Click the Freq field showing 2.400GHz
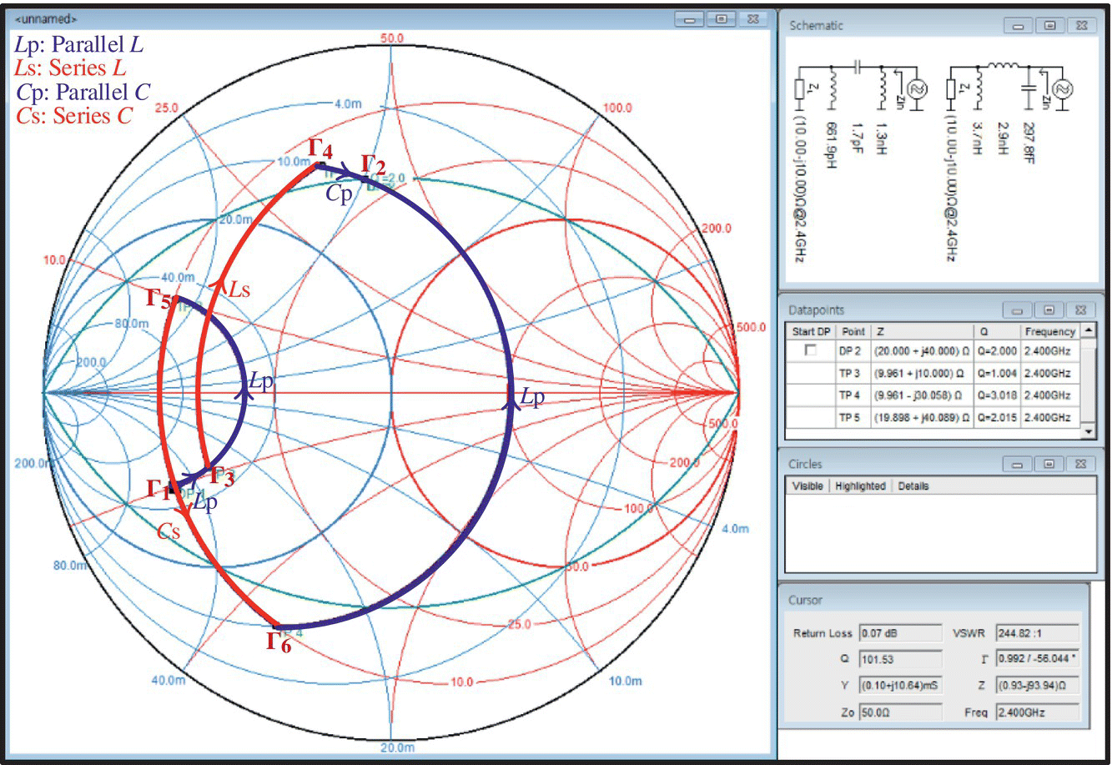Image resolution: width=1112 pixels, height=765 pixels. click(1037, 712)
